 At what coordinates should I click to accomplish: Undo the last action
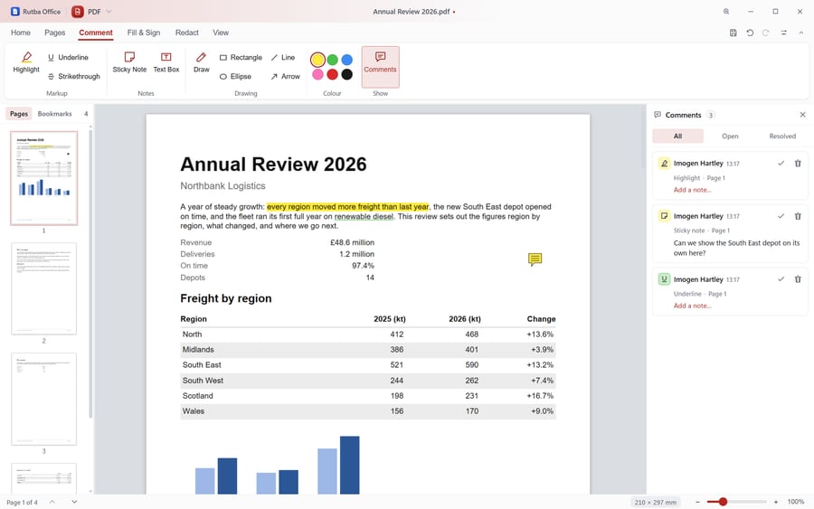(750, 33)
